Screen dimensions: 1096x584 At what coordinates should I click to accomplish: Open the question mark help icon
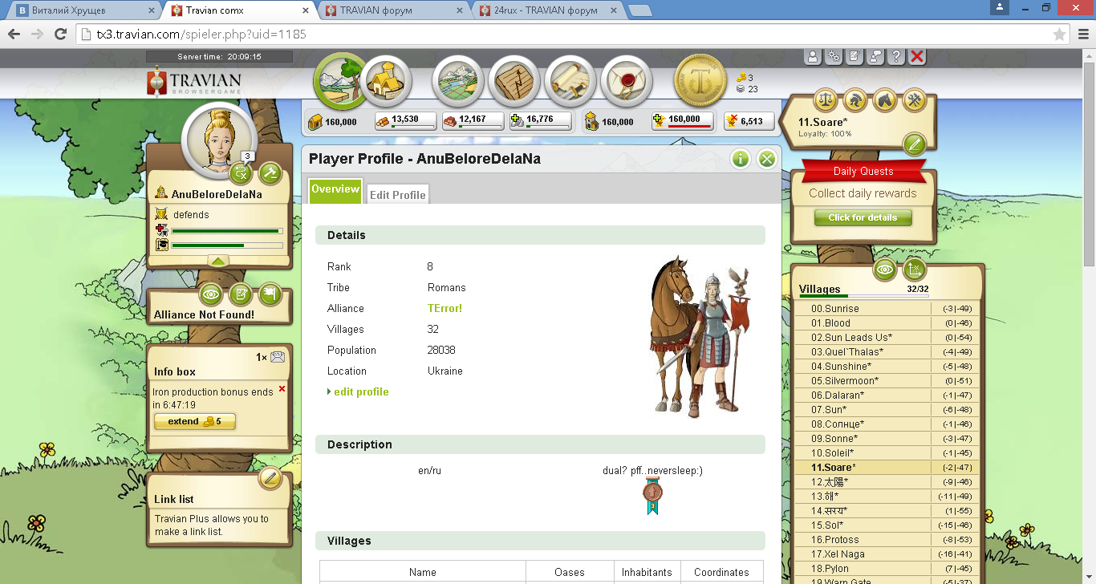(896, 57)
